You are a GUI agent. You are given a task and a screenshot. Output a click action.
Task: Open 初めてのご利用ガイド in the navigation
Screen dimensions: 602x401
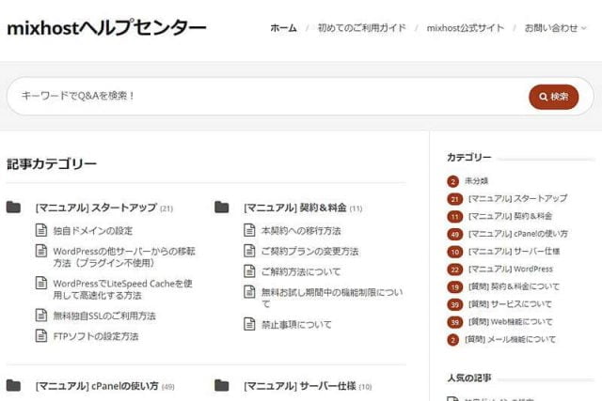click(x=361, y=28)
